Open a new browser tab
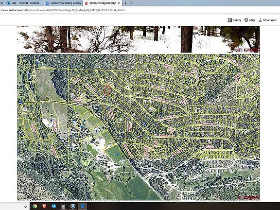280x210 pixels. [125, 3]
